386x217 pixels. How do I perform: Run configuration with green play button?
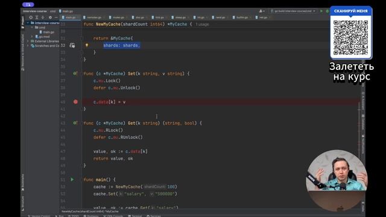321,11
